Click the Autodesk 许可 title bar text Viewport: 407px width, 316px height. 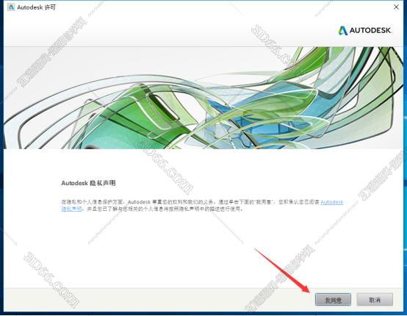pyautogui.click(x=36, y=7)
